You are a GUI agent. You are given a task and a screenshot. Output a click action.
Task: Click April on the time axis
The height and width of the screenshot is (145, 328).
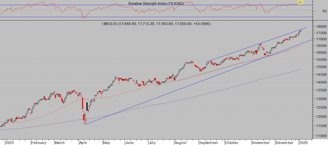84,143
